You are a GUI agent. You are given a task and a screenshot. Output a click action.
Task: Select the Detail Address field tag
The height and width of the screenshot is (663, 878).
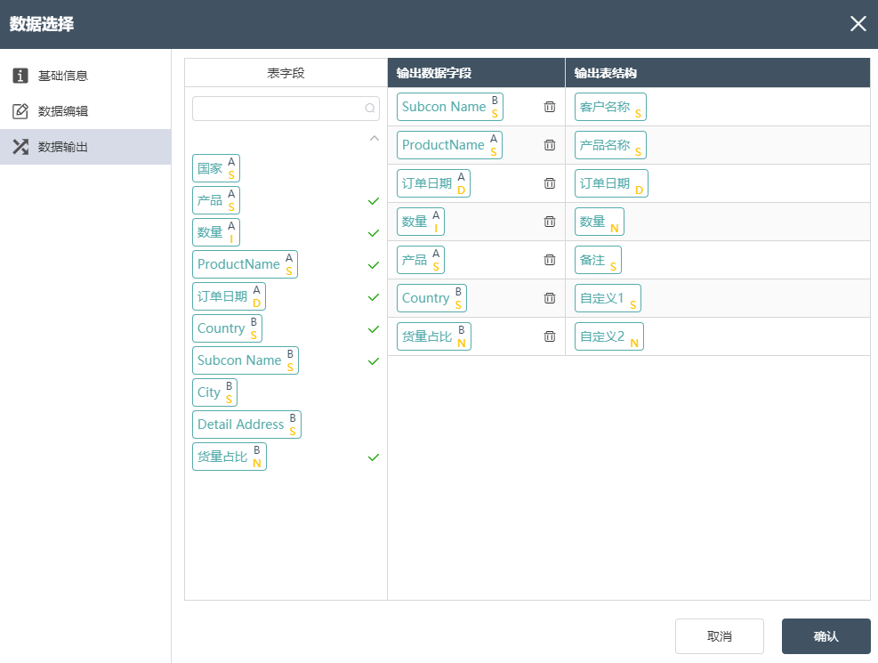(x=246, y=424)
